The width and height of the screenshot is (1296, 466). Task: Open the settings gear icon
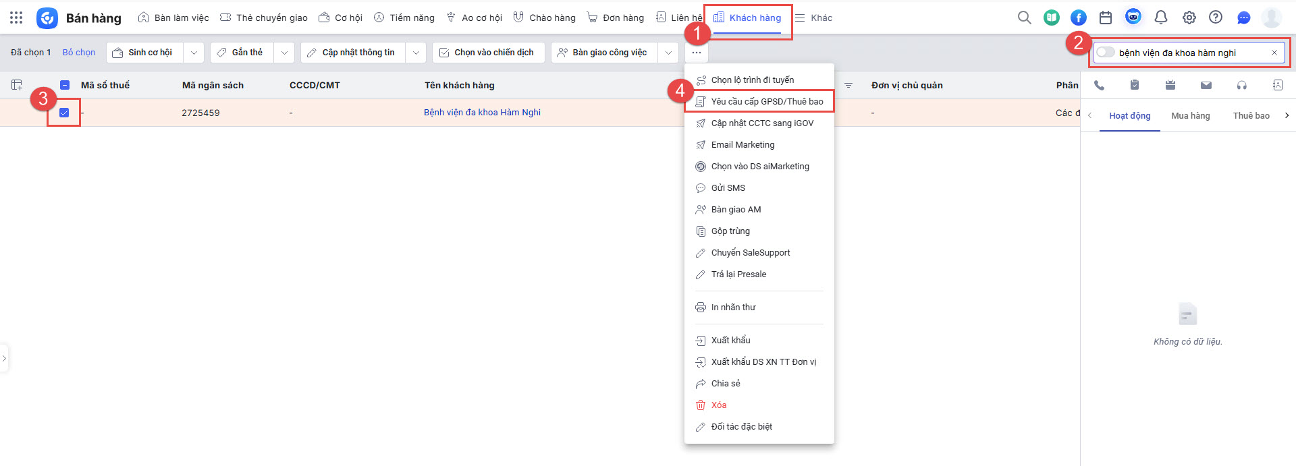(1189, 18)
